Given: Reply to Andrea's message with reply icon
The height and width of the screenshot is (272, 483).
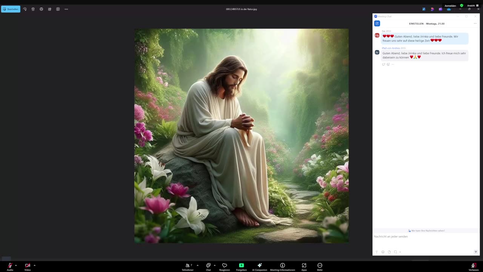Looking at the screenshot, I should tap(384, 64).
